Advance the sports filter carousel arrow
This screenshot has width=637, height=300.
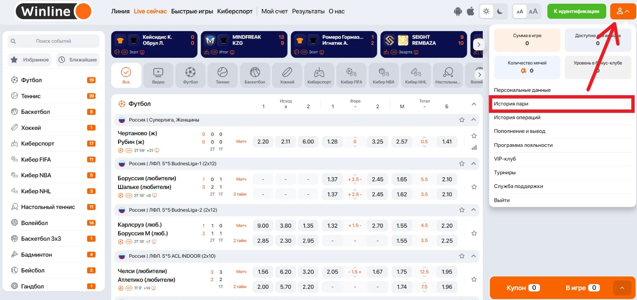click(479, 75)
